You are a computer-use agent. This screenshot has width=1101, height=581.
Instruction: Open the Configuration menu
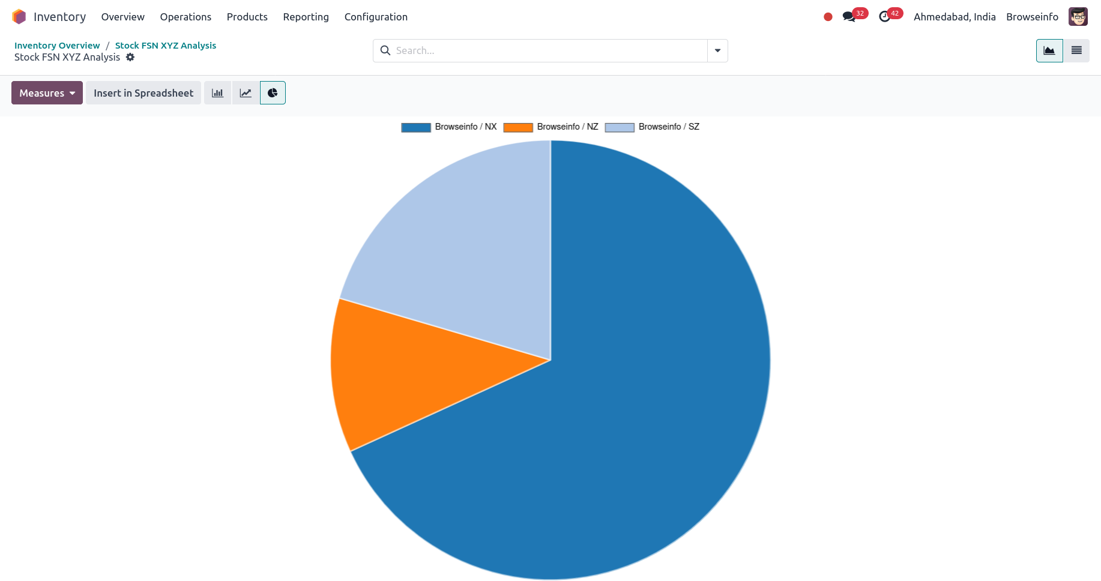tap(376, 17)
